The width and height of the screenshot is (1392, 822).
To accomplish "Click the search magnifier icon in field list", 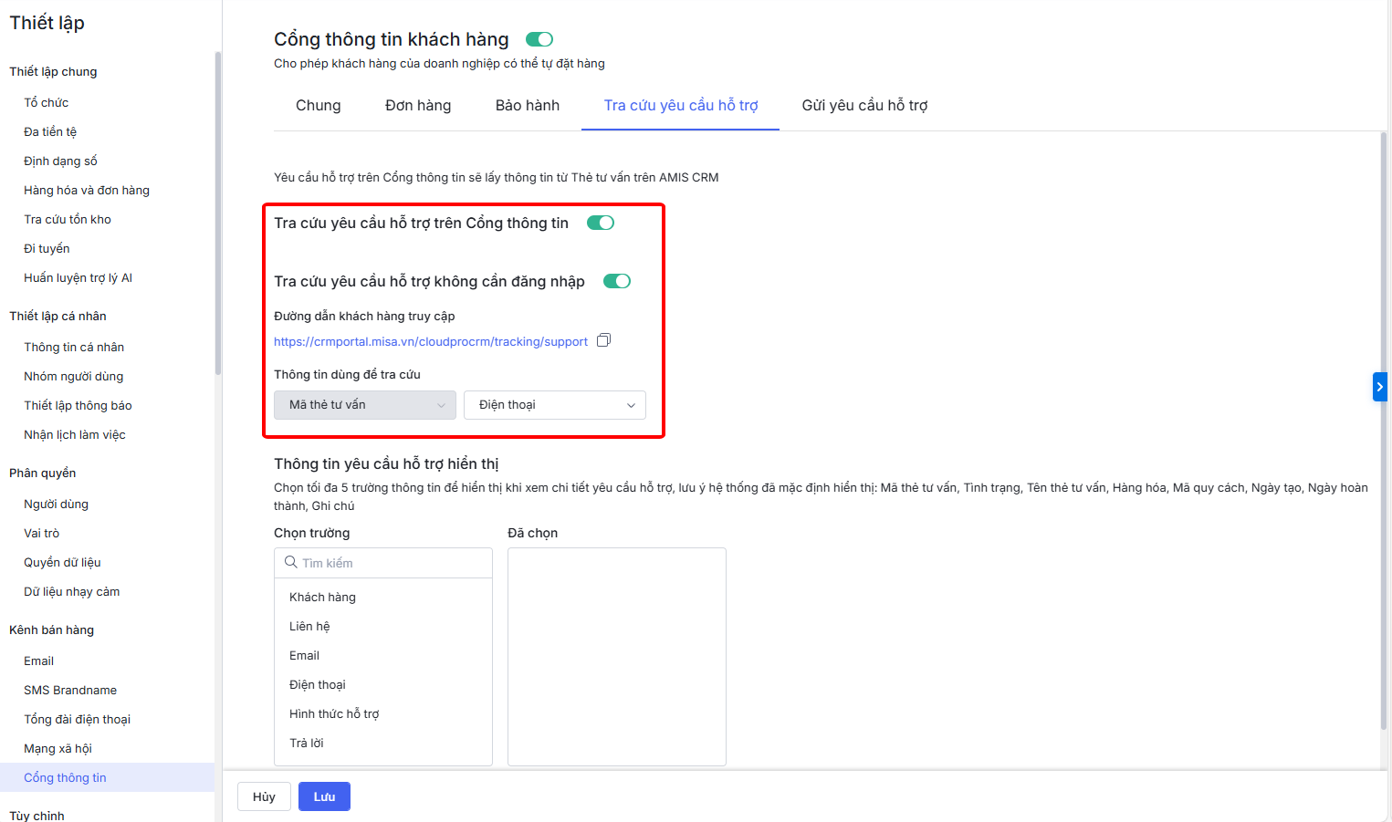I will tap(290, 563).
